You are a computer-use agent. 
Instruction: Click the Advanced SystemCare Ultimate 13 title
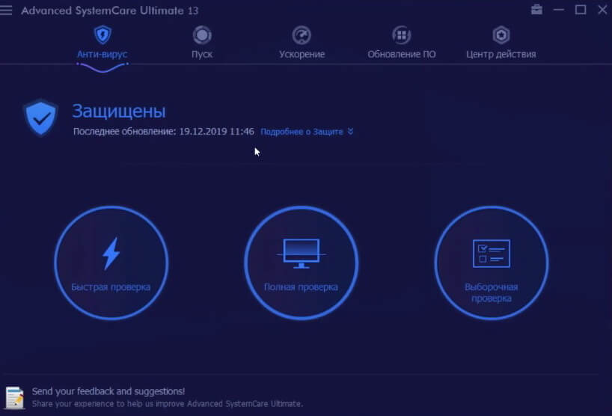110,10
